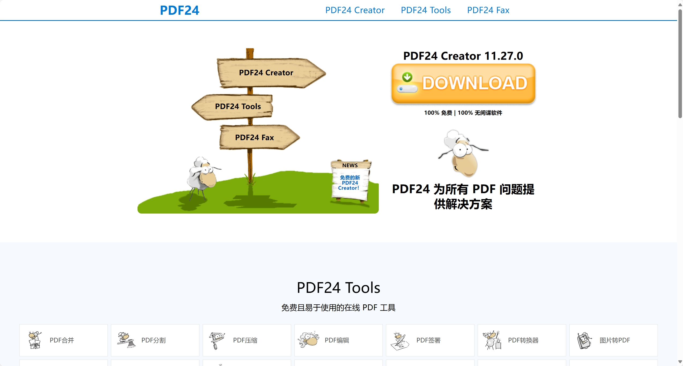Click the PDF合并 sheep icon
The width and height of the screenshot is (683, 366).
click(35, 340)
